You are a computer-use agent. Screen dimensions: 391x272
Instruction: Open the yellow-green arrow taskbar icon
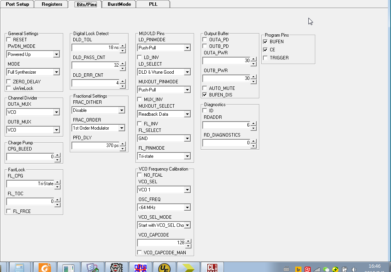pyautogui.click(x=188, y=267)
